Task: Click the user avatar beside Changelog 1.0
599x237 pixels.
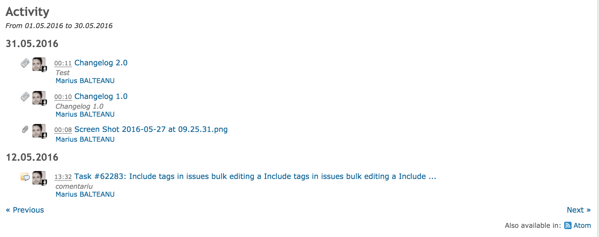Action: click(x=39, y=98)
